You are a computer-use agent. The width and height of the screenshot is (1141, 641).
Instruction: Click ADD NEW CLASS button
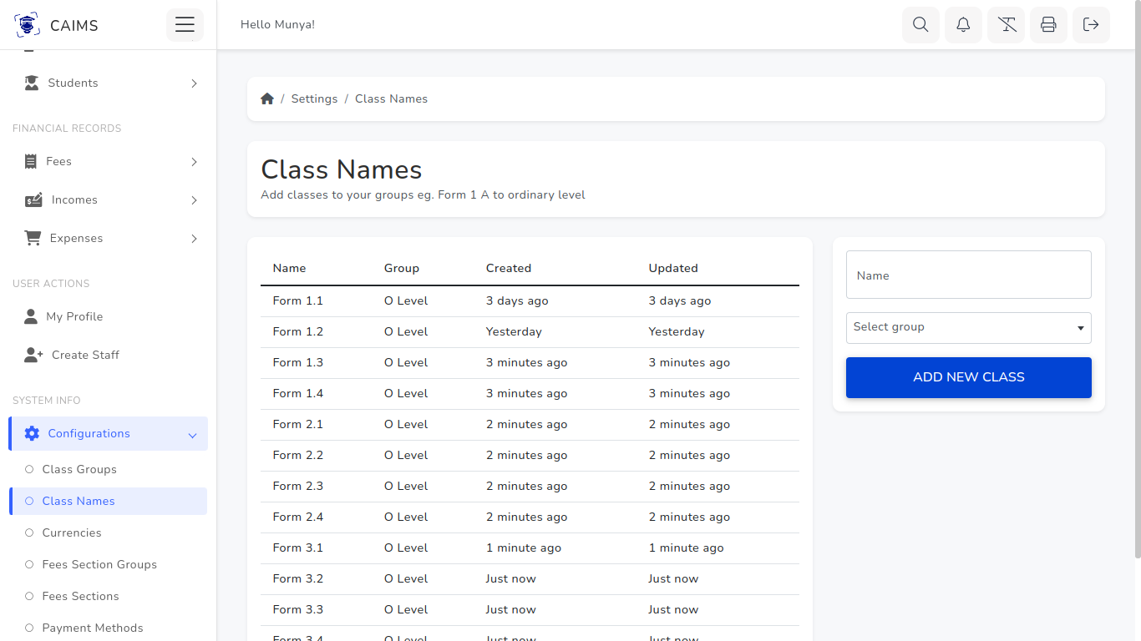[969, 377]
